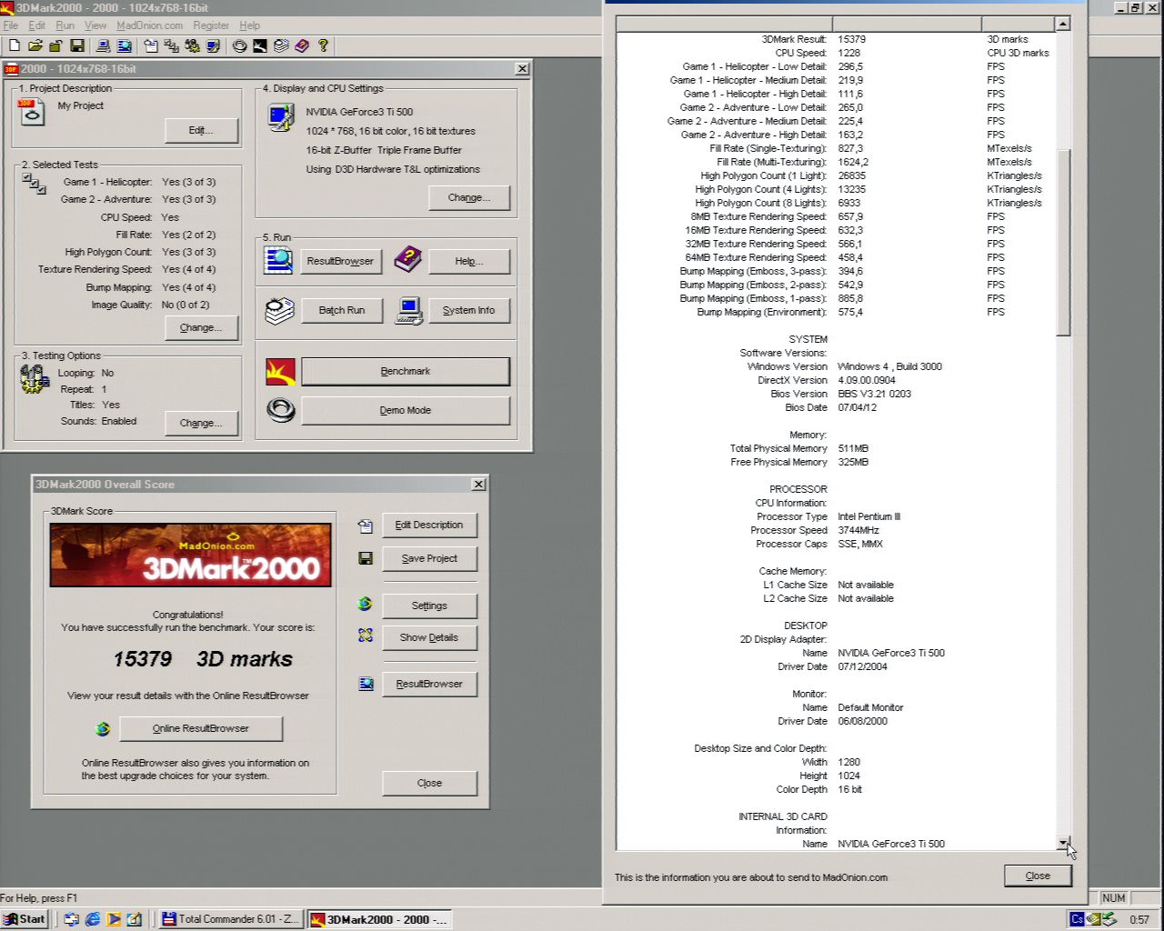Click the globe icon beside Online ResultBrowser

tap(103, 728)
